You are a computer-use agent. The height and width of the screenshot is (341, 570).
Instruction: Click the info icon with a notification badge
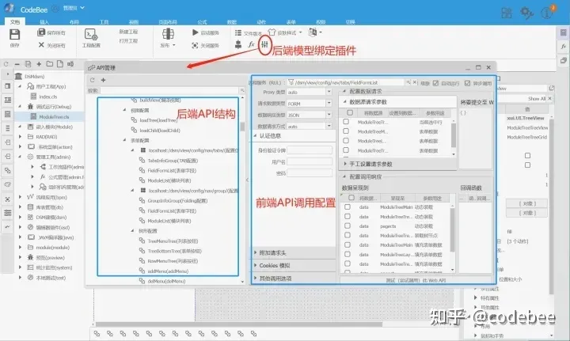point(548,13)
